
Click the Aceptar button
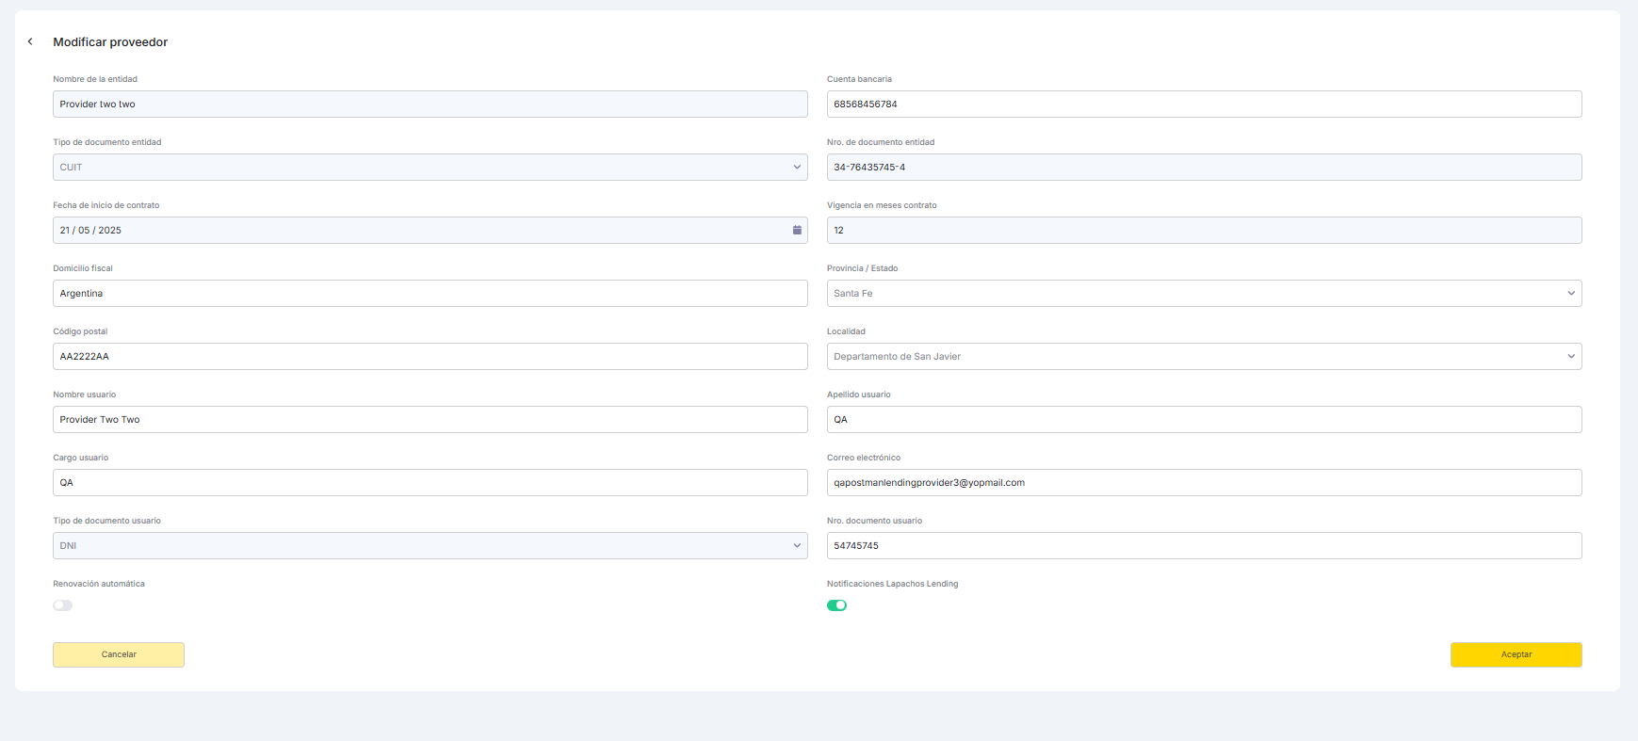pyautogui.click(x=1516, y=654)
